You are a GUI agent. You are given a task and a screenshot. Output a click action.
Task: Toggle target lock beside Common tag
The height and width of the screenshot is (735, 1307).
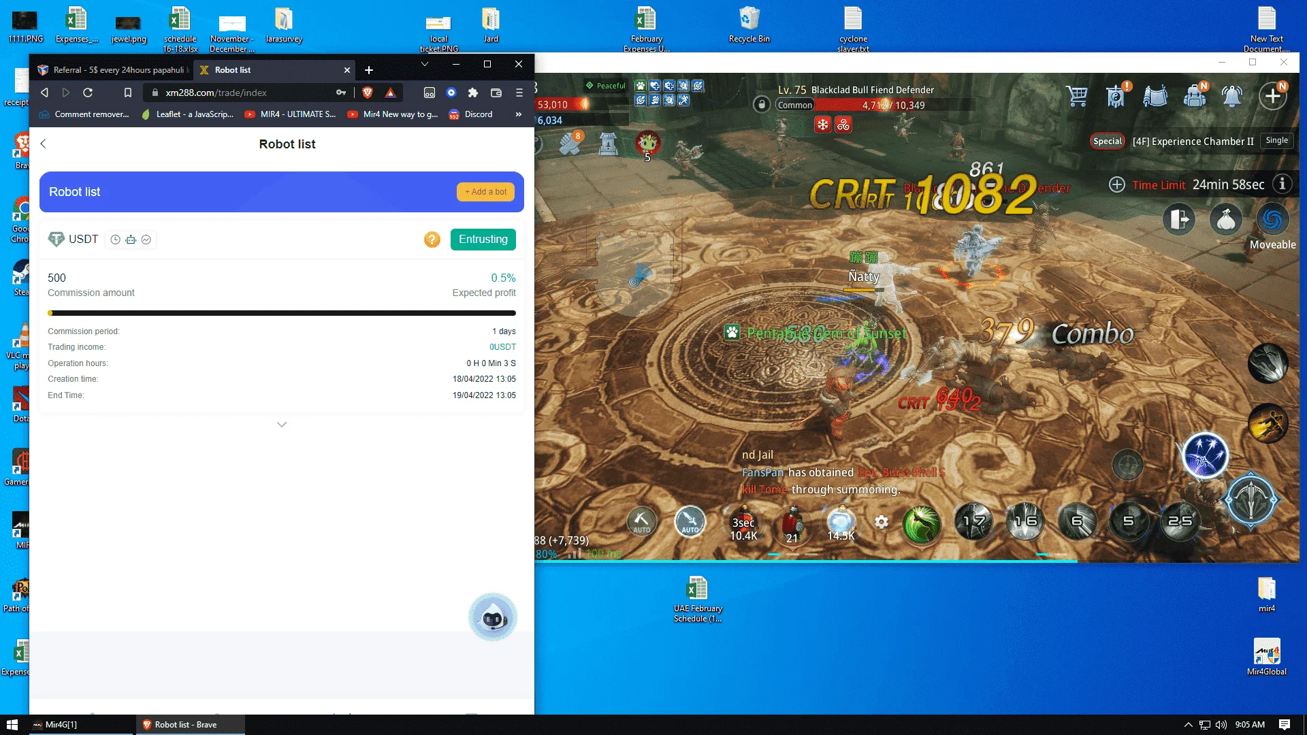pos(762,104)
